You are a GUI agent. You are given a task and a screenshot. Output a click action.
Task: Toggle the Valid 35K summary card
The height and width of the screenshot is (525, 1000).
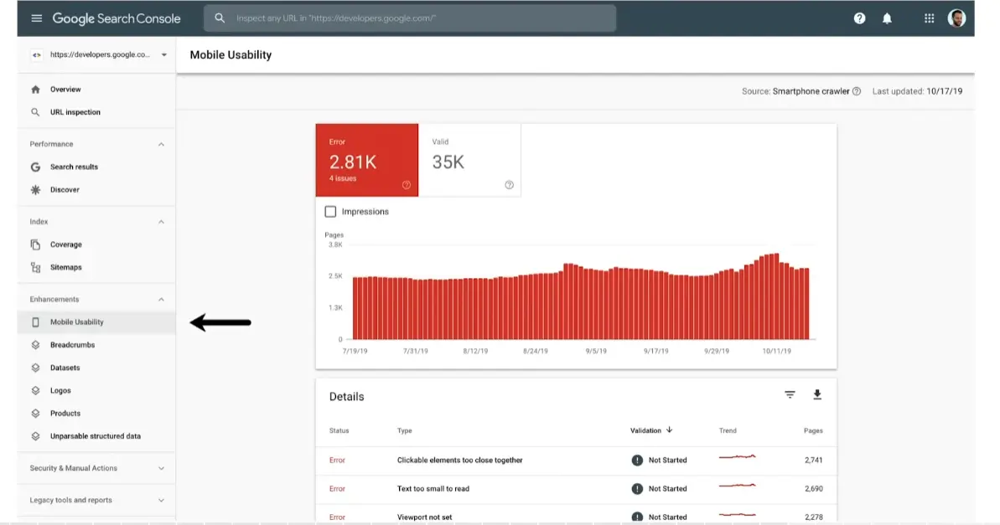tap(469, 160)
